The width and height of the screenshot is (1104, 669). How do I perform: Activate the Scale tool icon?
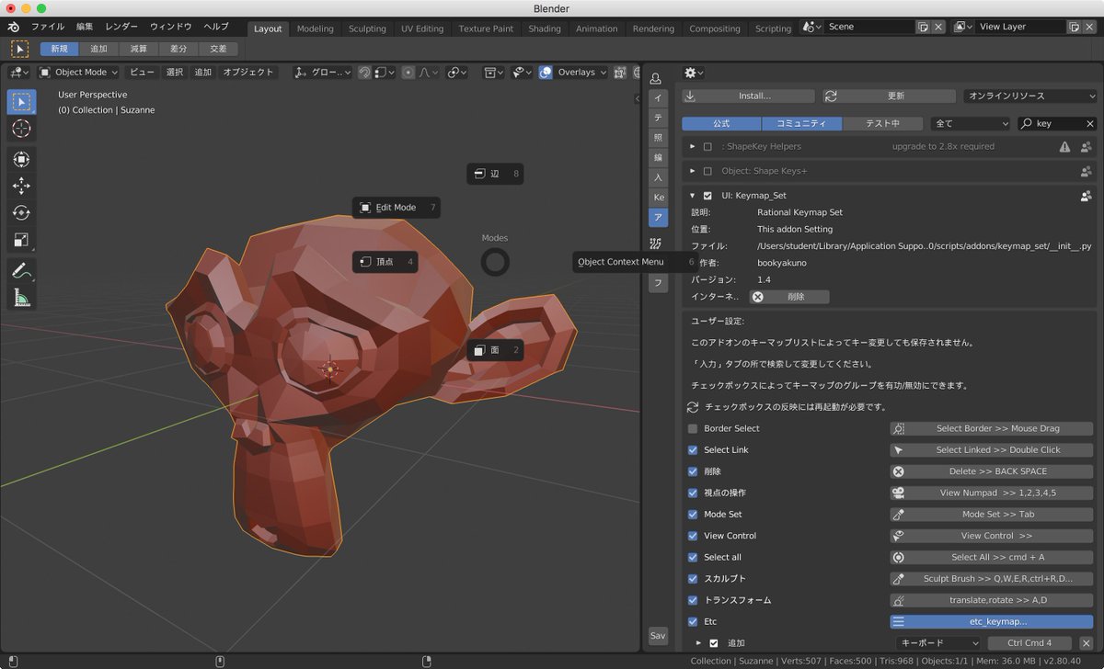click(21, 240)
